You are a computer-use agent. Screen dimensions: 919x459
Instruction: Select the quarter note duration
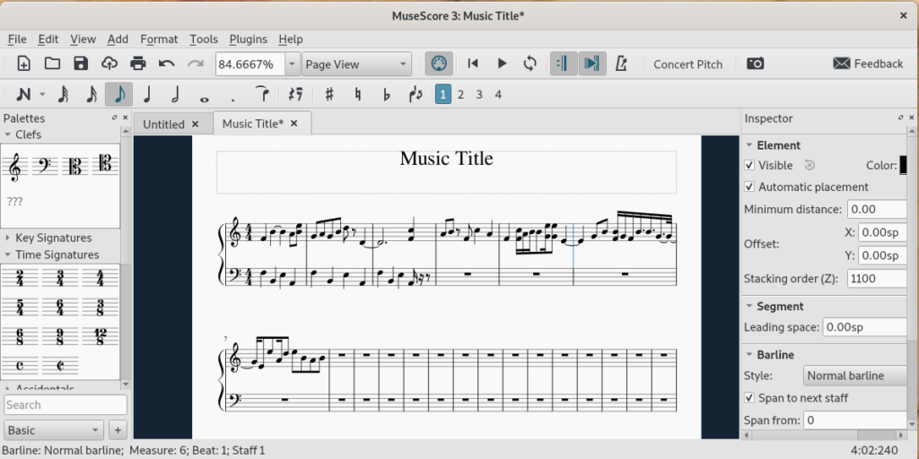click(147, 94)
